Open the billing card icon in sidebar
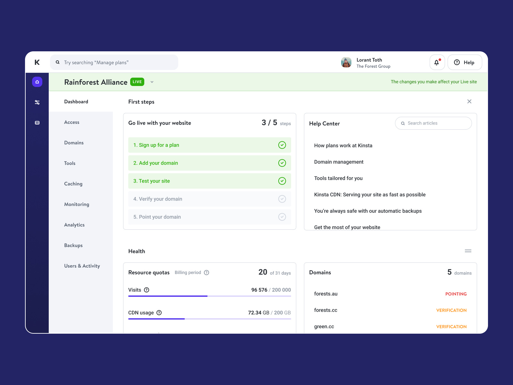The width and height of the screenshot is (513, 385). click(x=37, y=122)
